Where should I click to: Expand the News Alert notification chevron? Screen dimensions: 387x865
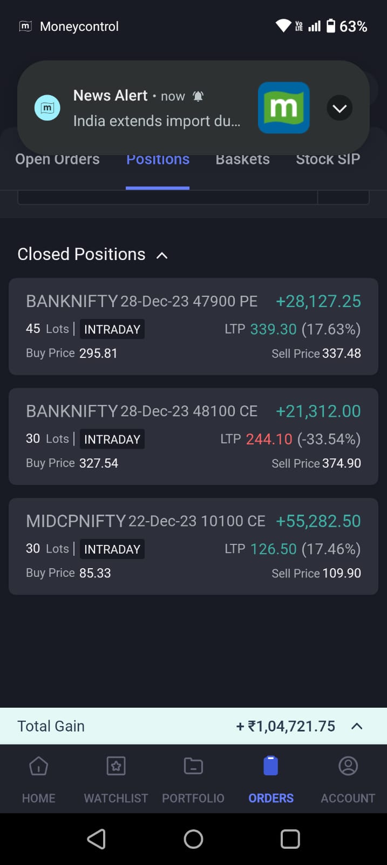(x=340, y=108)
